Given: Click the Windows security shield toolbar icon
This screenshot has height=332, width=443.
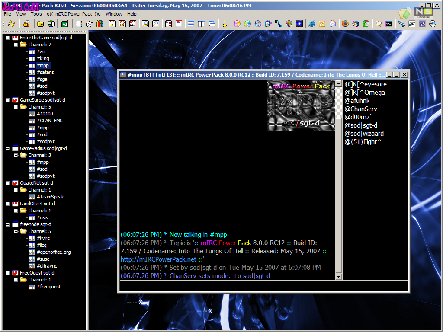Looking at the screenshot, I should point(289,24).
